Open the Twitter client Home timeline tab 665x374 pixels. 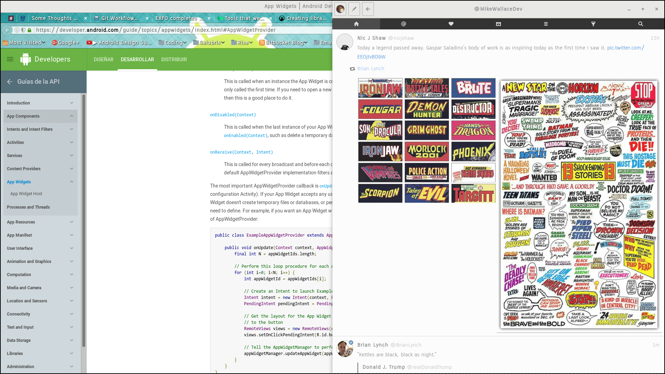356,24
